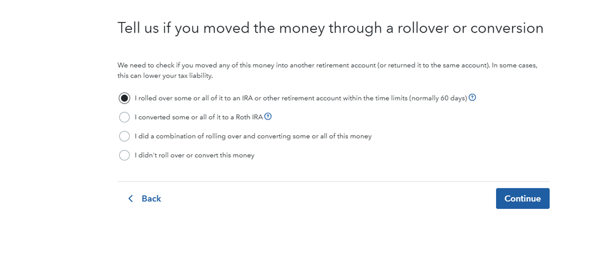
Task: Select the rolled over to IRA radio button
Action: (124, 99)
